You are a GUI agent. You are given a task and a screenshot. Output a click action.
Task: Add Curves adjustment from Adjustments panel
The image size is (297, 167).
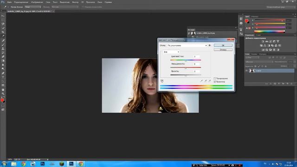[271, 41]
